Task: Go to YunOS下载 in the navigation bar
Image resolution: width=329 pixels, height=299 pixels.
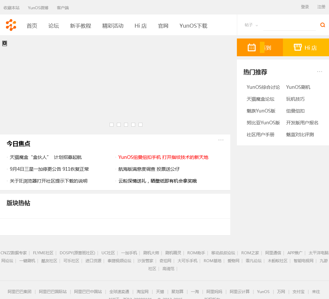Action: click(x=193, y=26)
